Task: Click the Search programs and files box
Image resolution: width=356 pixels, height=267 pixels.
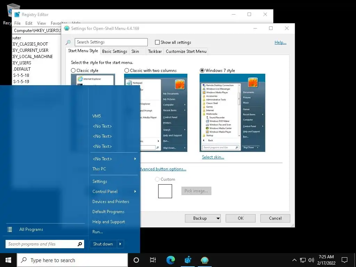Action: (x=45, y=244)
